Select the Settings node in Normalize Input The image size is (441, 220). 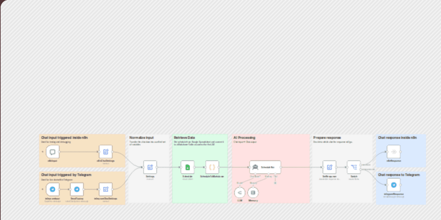pyautogui.click(x=150, y=167)
